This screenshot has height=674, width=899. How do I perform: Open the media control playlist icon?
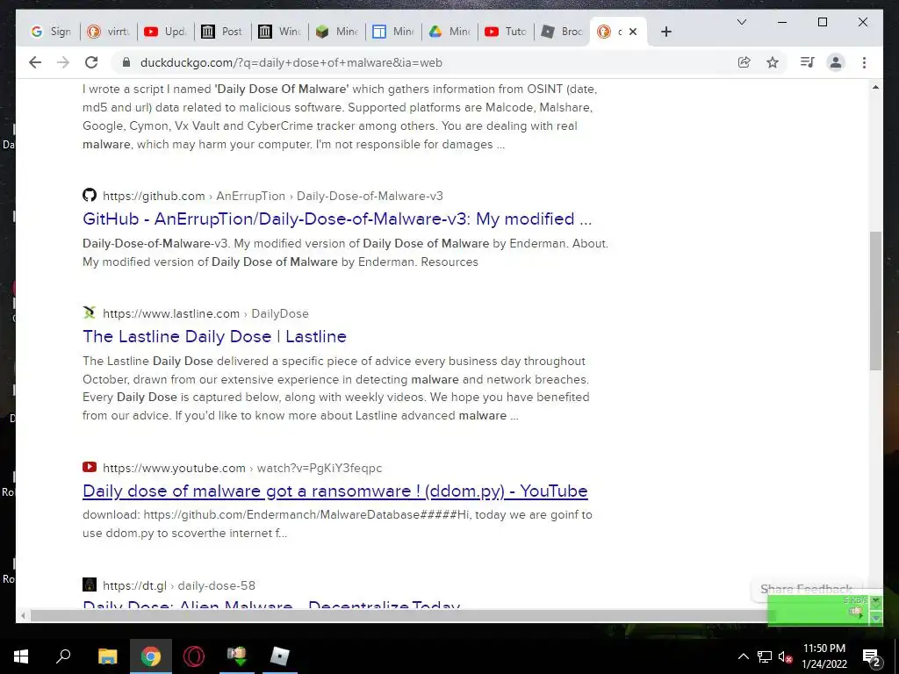coord(808,62)
